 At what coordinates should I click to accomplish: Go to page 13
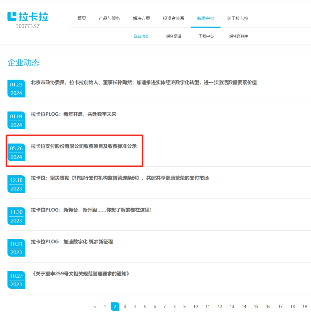[x=232, y=306]
